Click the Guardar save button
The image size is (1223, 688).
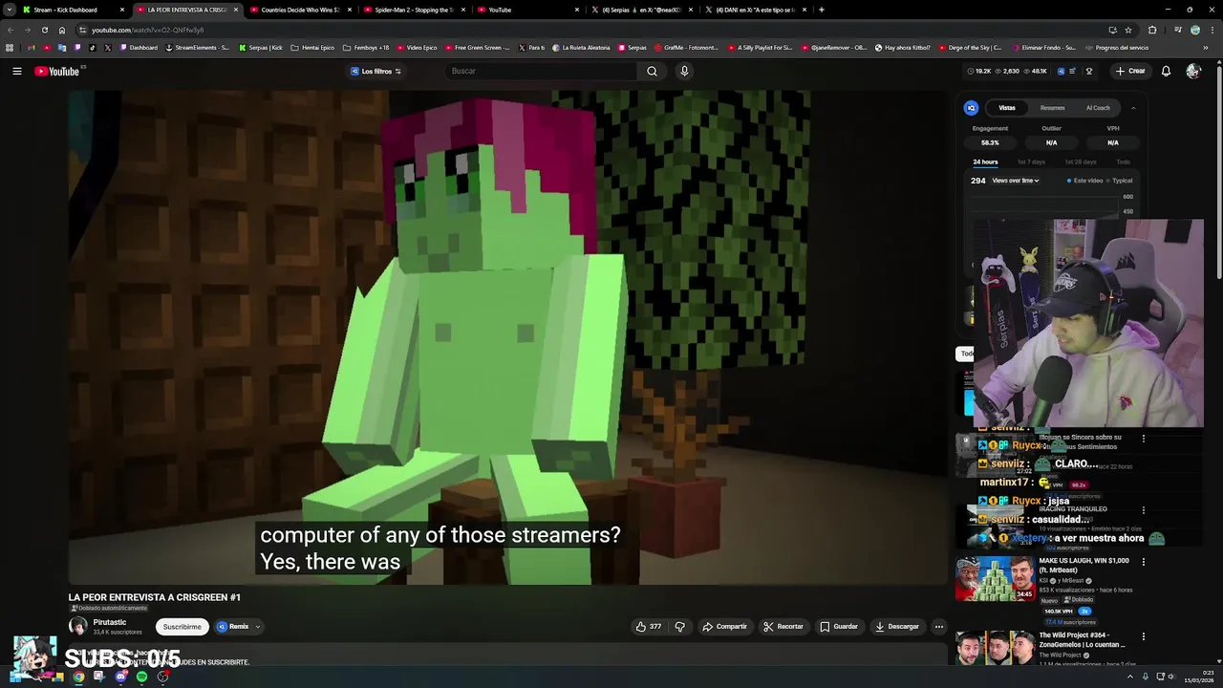coord(838,627)
